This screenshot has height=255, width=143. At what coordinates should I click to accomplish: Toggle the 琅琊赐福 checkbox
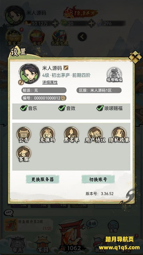click(x=100, y=108)
